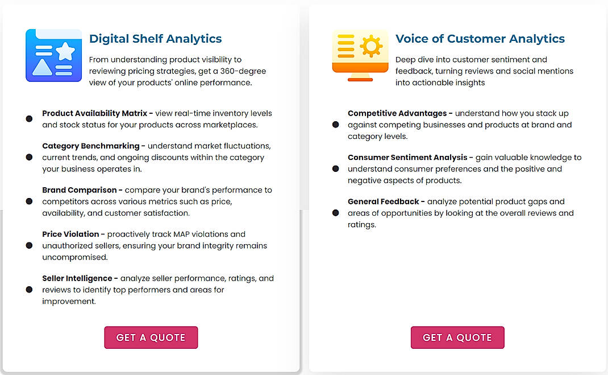Image resolution: width=608 pixels, height=375 pixels.
Task: Click the star inside the blue card icon
Action: [x=65, y=51]
